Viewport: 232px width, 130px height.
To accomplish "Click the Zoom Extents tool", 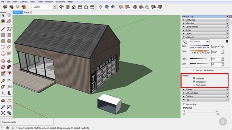I will (3, 113).
